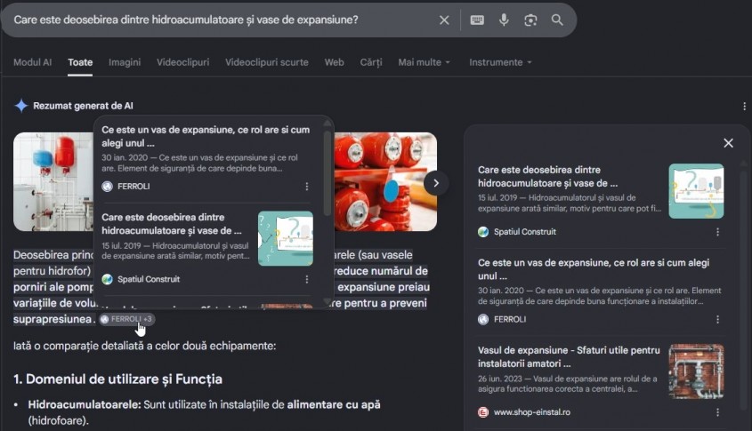The height and width of the screenshot is (431, 752).
Task: Click the FERROLI favicon in popup card
Action: point(107,187)
